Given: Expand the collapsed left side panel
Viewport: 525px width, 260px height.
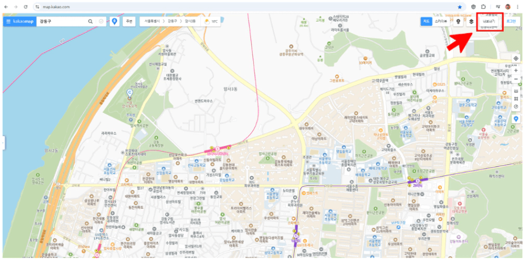Looking at the screenshot, I should pyautogui.click(x=2, y=143).
